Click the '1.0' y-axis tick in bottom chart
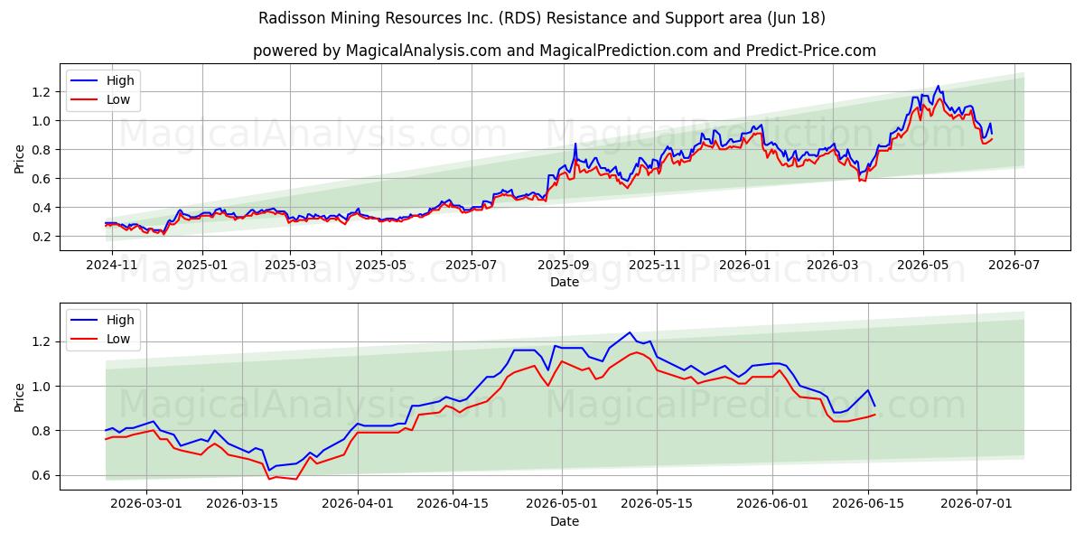 coord(43,387)
